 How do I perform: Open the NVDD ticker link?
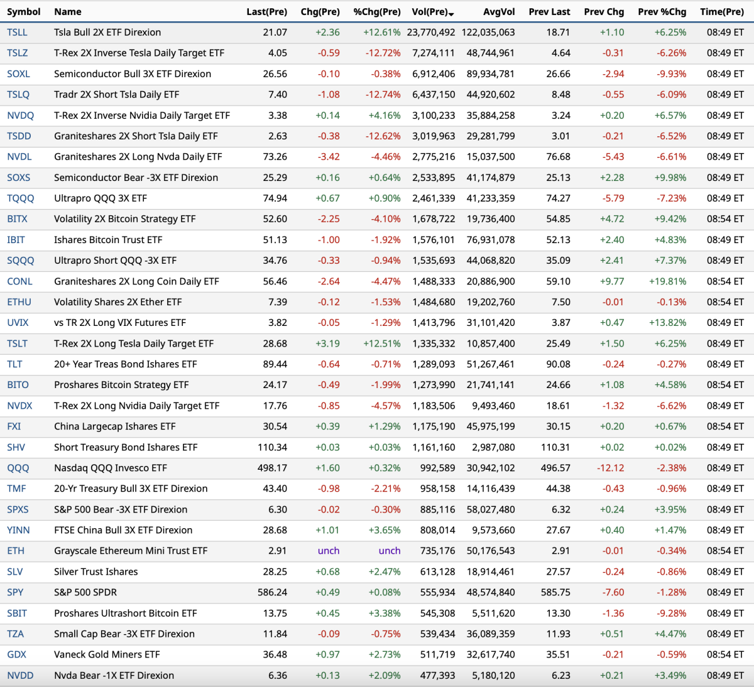coord(20,676)
